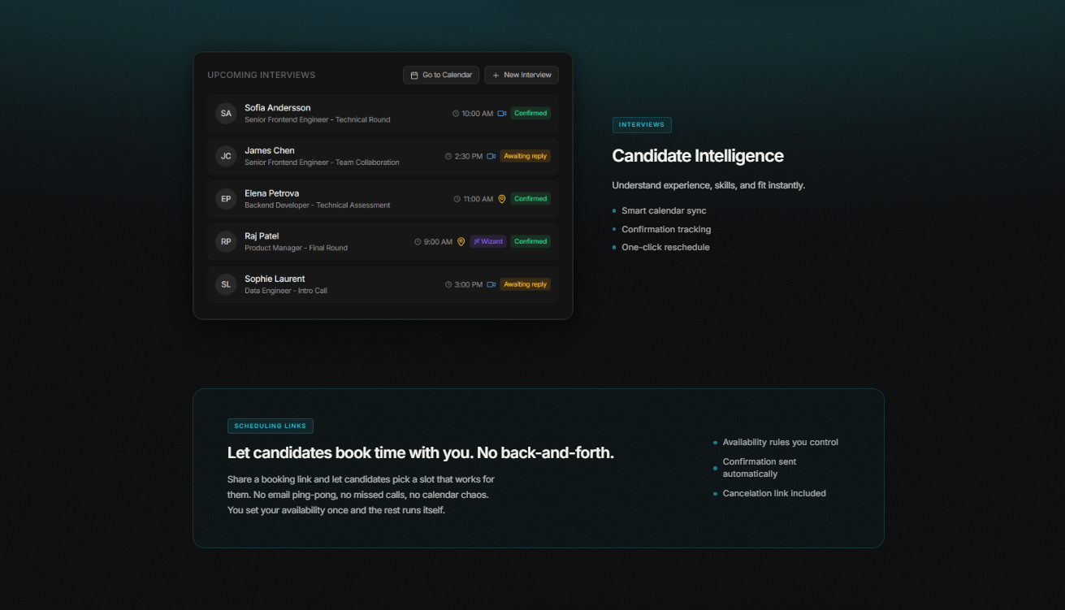Click the video camera icon in Sofia Andersson's row
1065x610 pixels.
(502, 114)
